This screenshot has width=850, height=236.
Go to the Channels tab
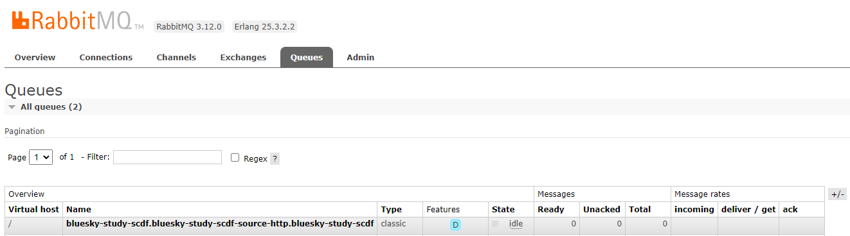point(176,57)
